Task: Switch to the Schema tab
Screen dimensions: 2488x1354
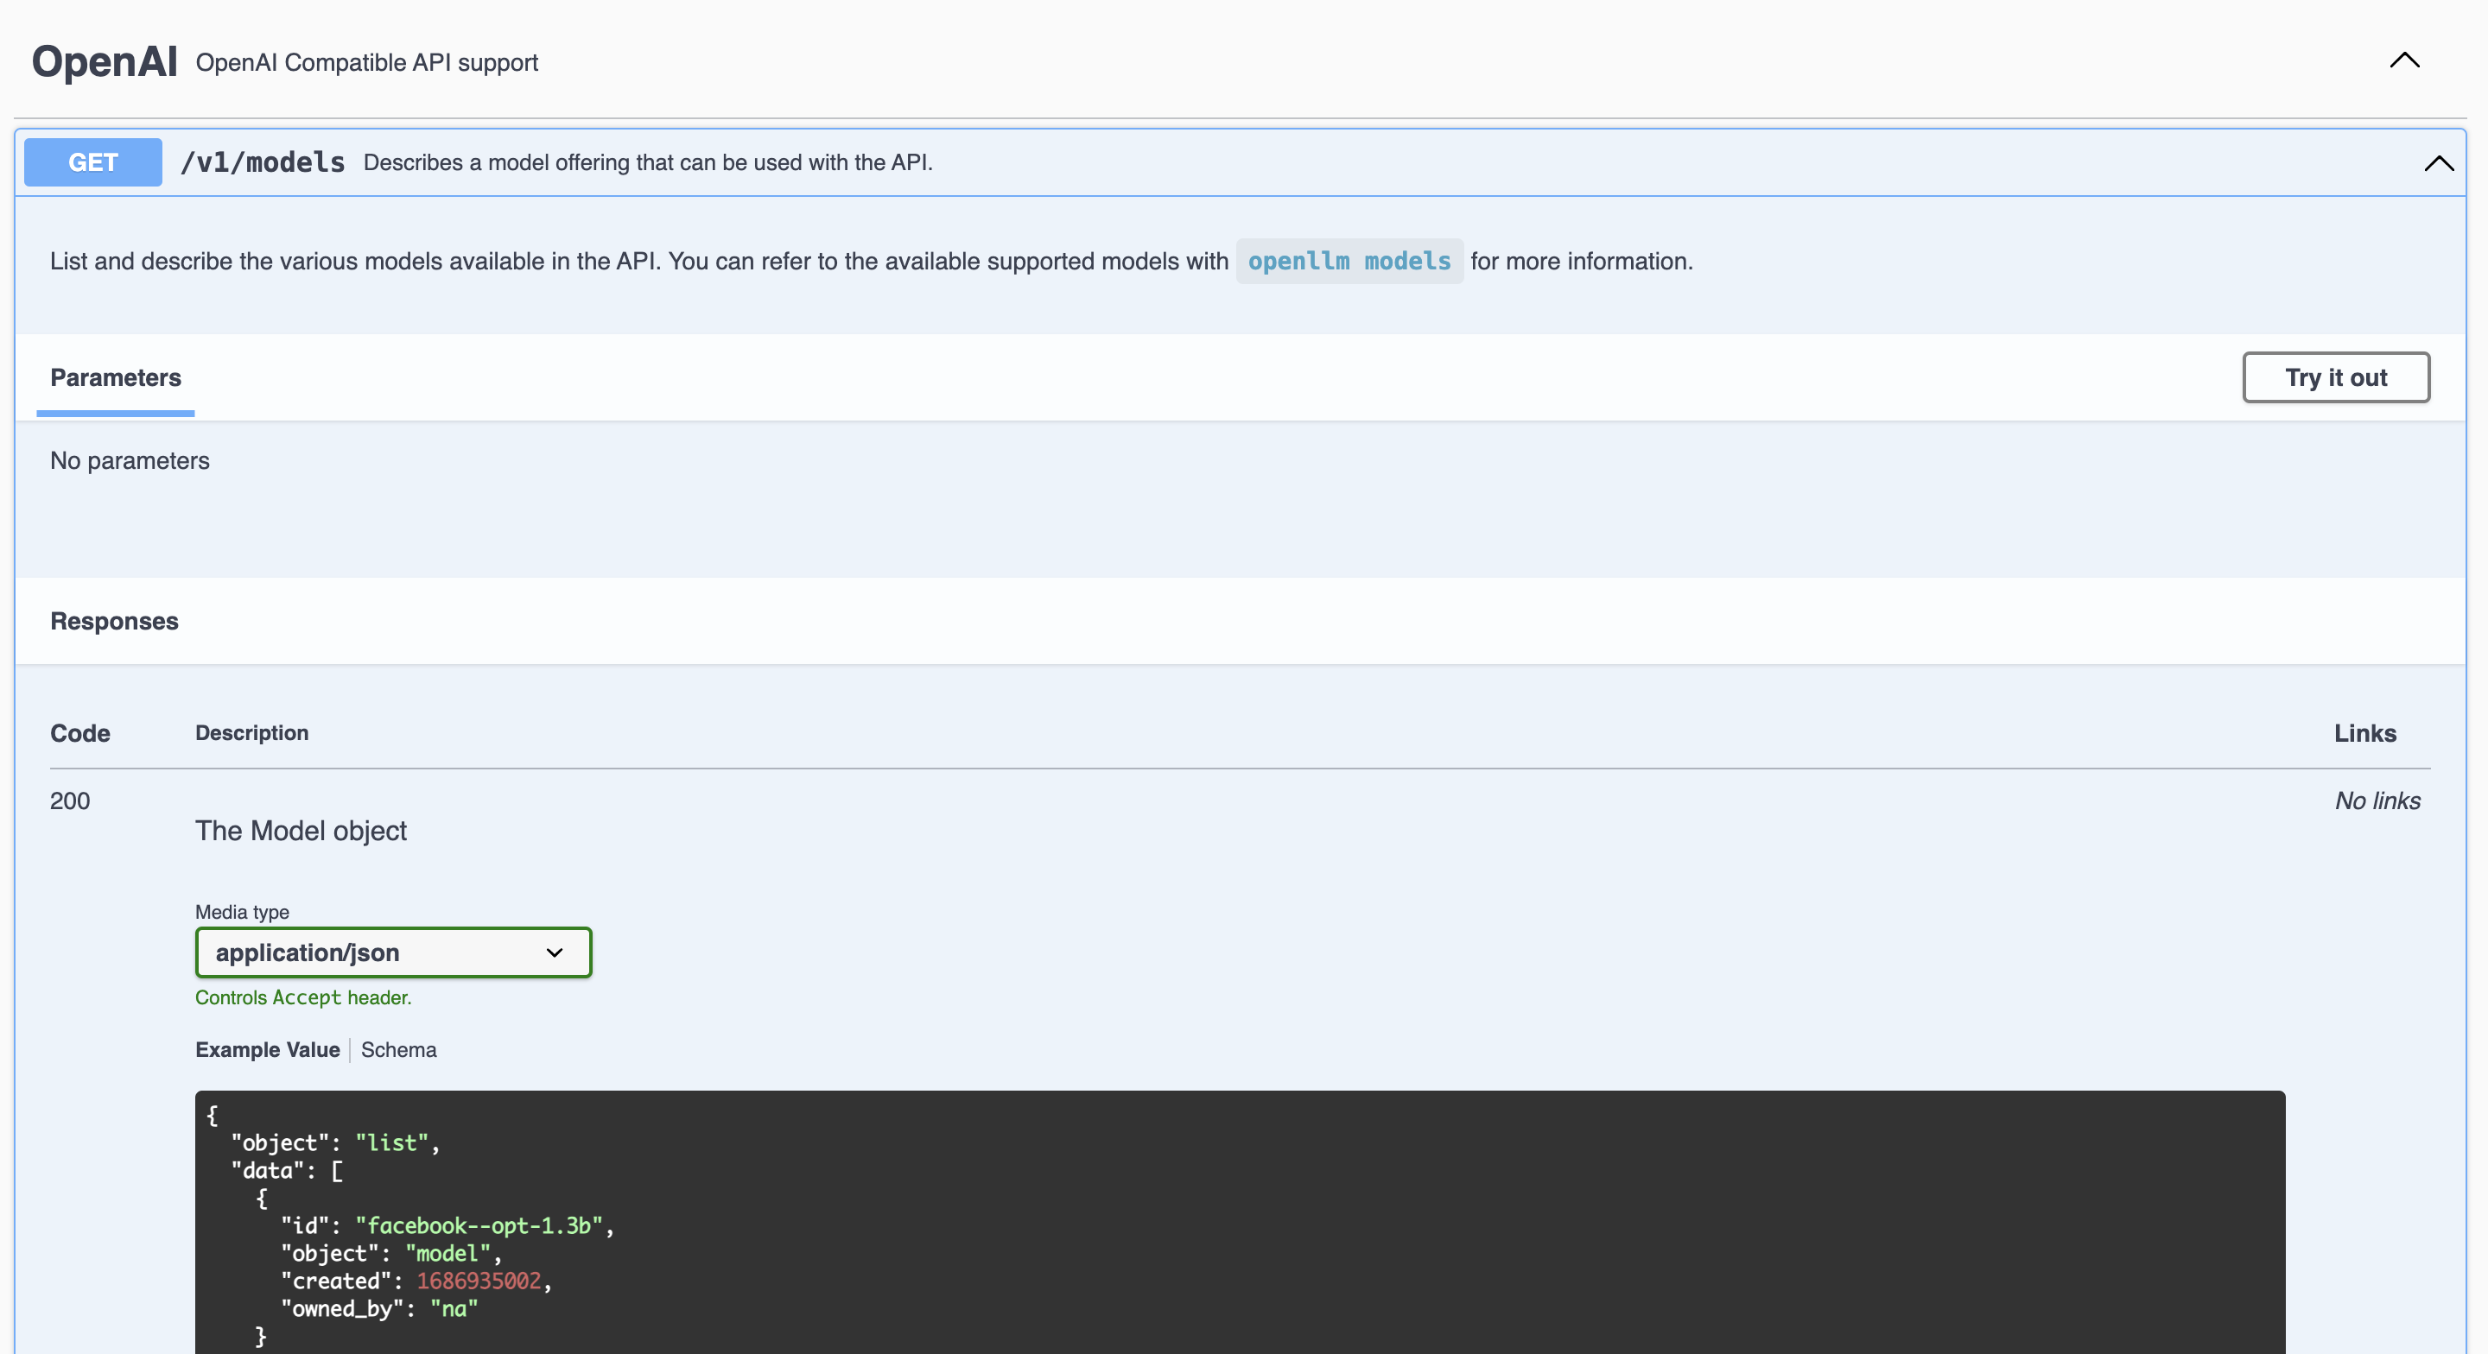Action: [x=398, y=1050]
